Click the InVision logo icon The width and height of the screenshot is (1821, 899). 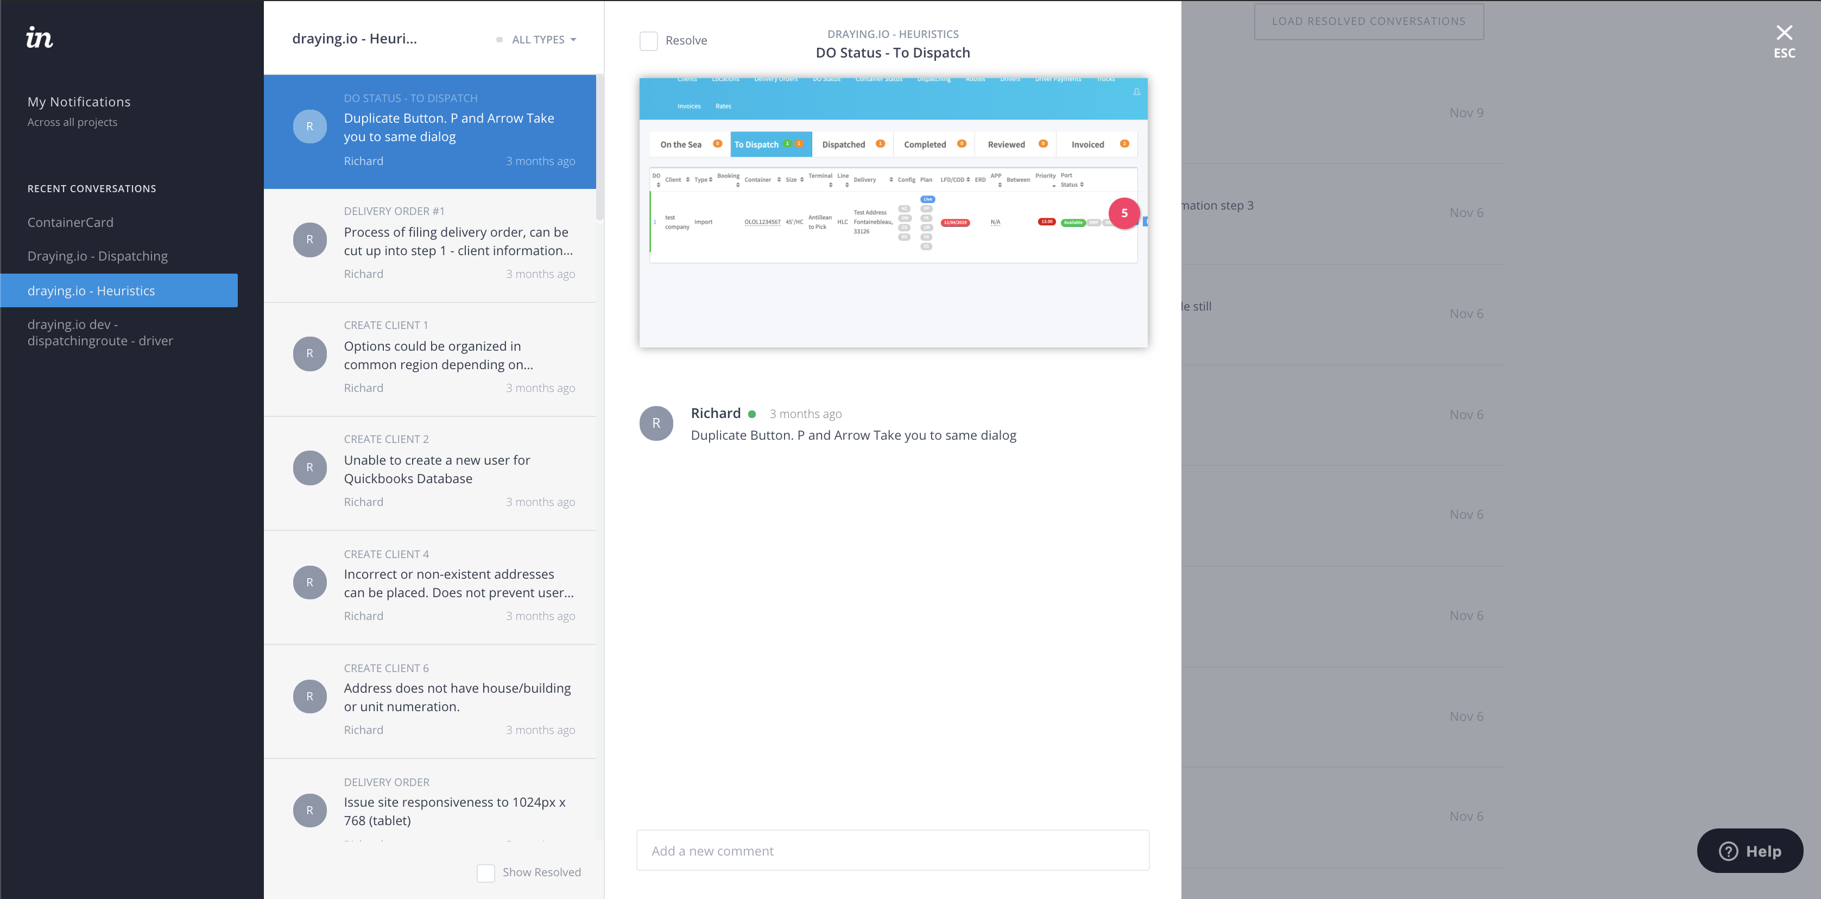tap(40, 37)
